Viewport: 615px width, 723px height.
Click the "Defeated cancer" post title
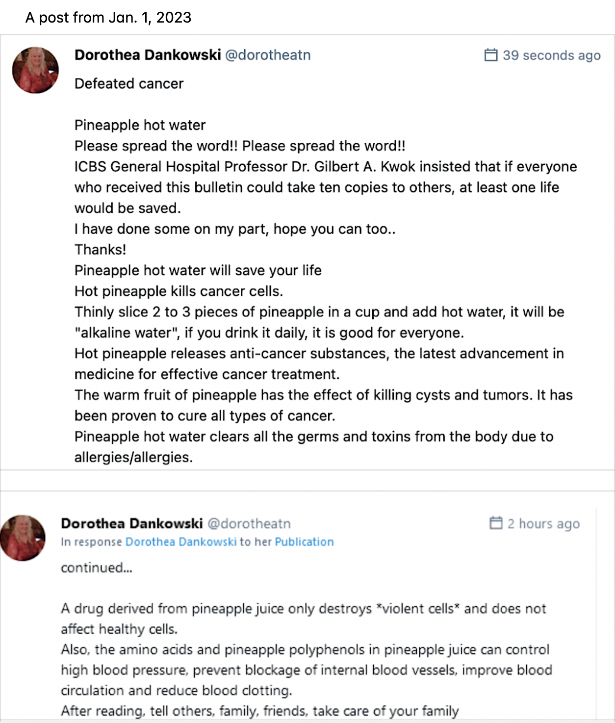[129, 84]
